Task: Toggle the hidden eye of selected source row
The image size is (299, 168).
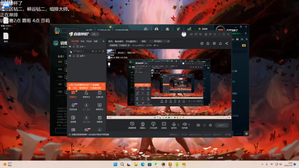Action: coord(70,51)
